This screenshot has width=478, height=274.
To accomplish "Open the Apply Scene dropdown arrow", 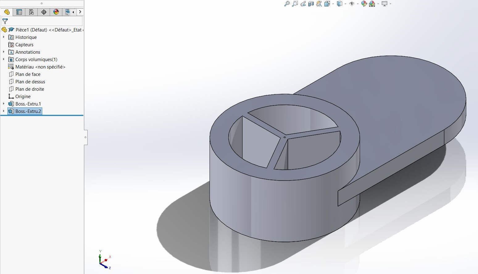I will click(378, 4).
